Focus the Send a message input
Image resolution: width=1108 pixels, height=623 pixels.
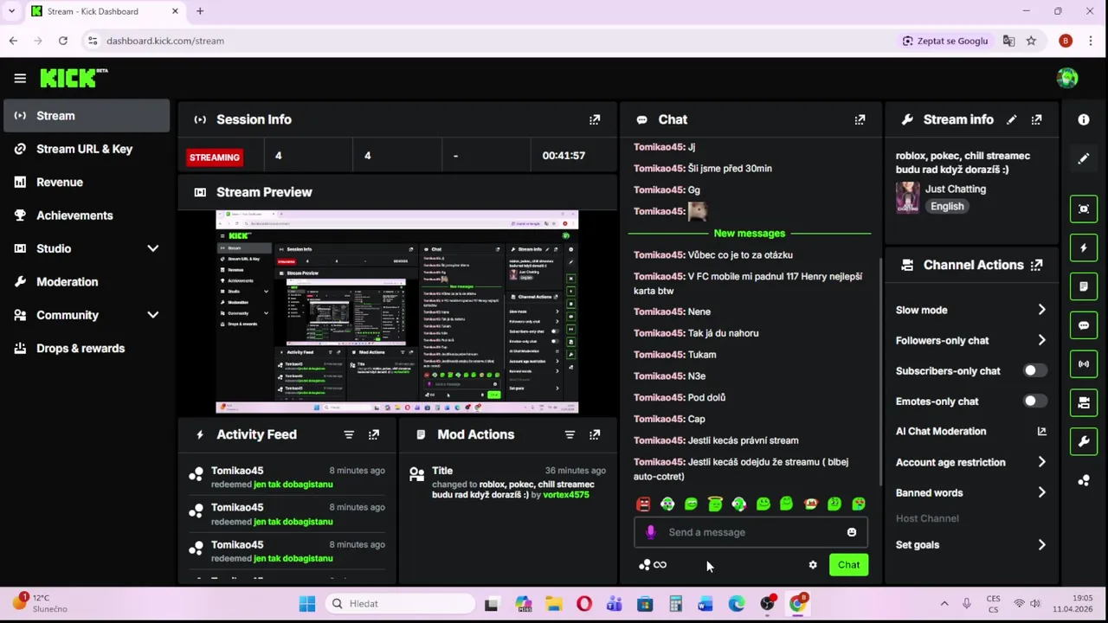(750, 532)
